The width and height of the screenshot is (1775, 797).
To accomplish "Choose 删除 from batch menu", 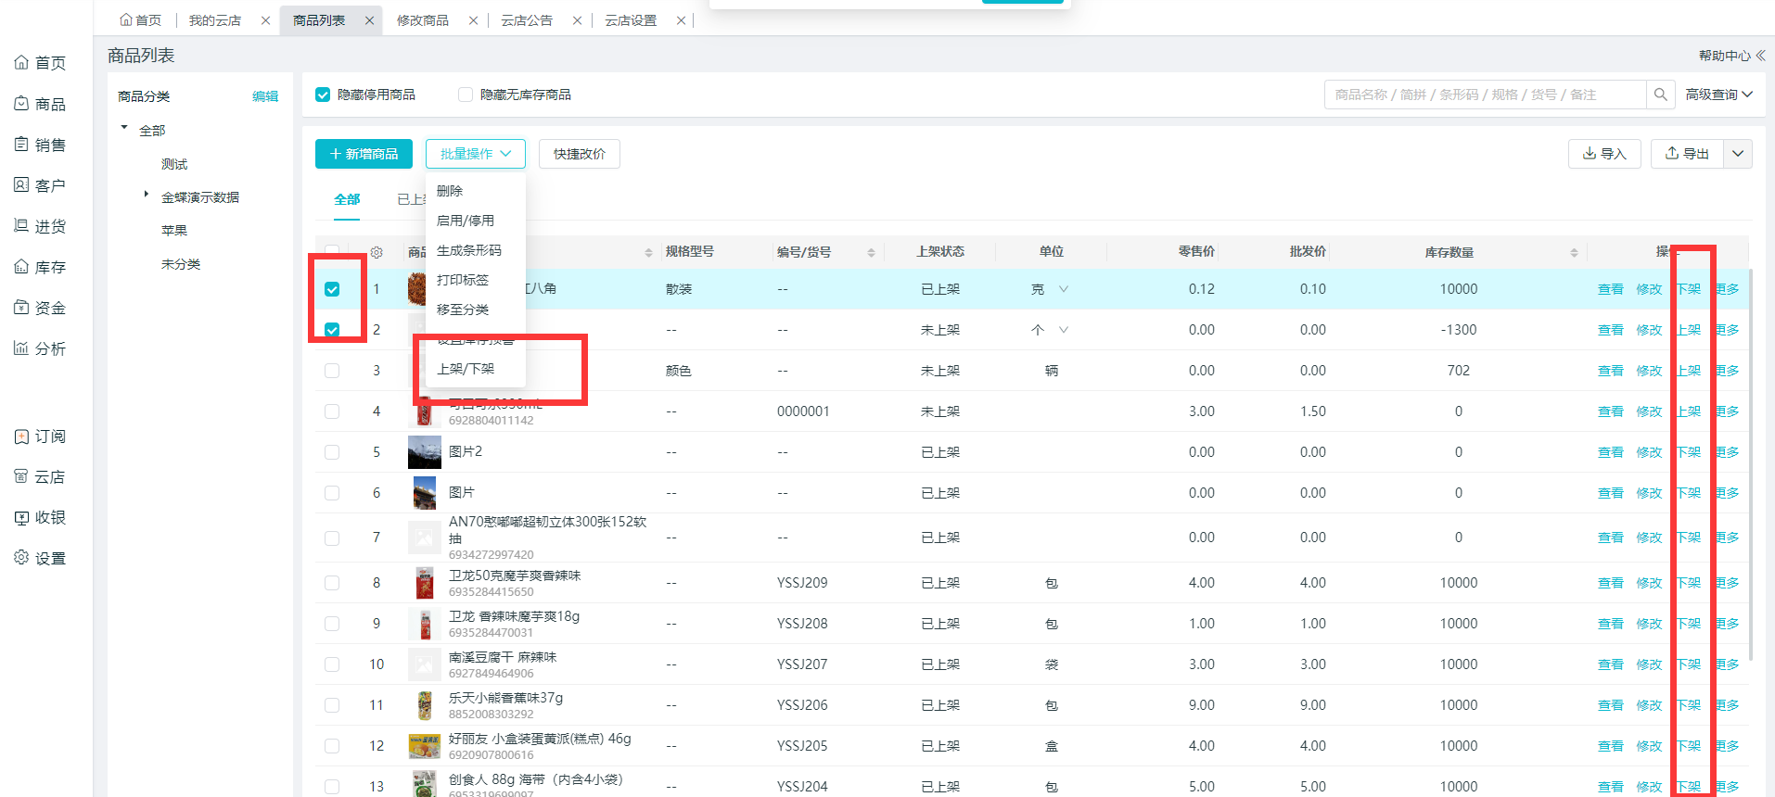I will pos(476,191).
